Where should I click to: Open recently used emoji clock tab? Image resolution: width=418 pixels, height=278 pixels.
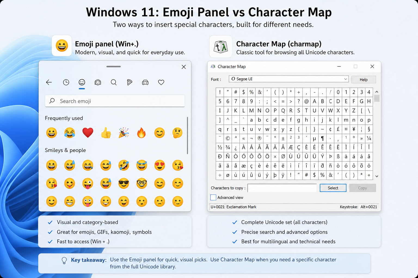pos(66,82)
